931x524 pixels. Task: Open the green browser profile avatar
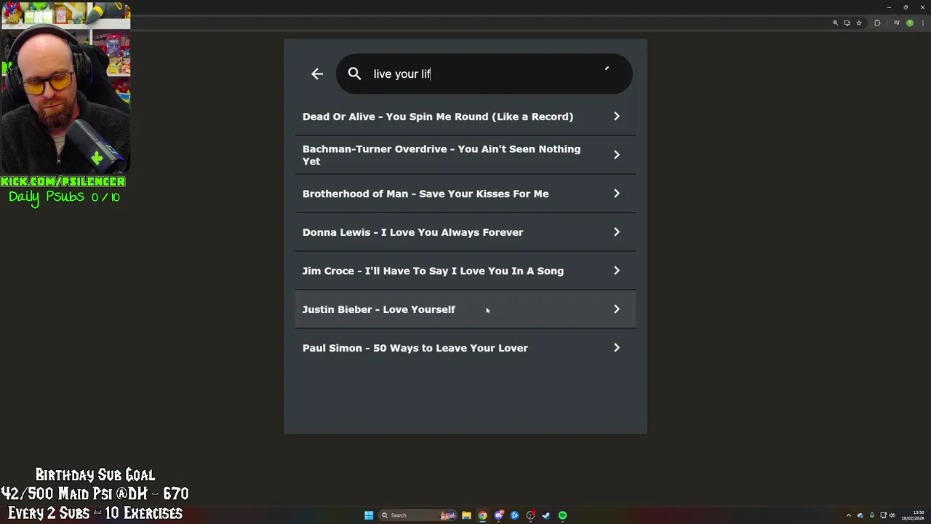tap(910, 23)
